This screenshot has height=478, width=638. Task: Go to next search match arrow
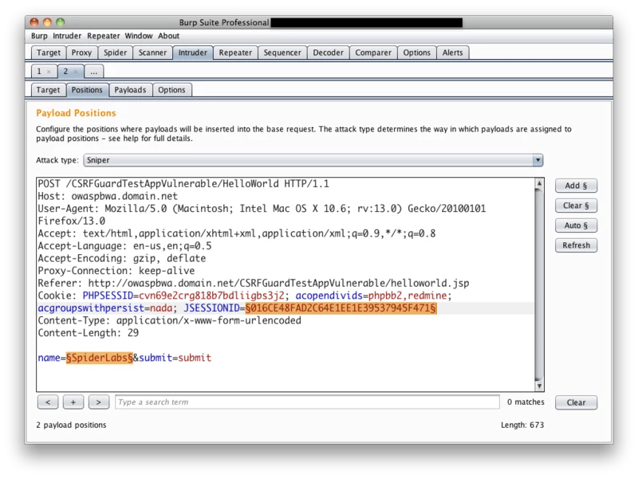99,402
